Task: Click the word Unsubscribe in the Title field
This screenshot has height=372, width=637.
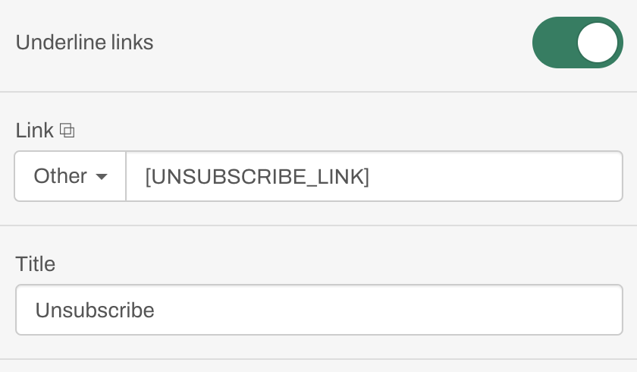Action: [95, 311]
